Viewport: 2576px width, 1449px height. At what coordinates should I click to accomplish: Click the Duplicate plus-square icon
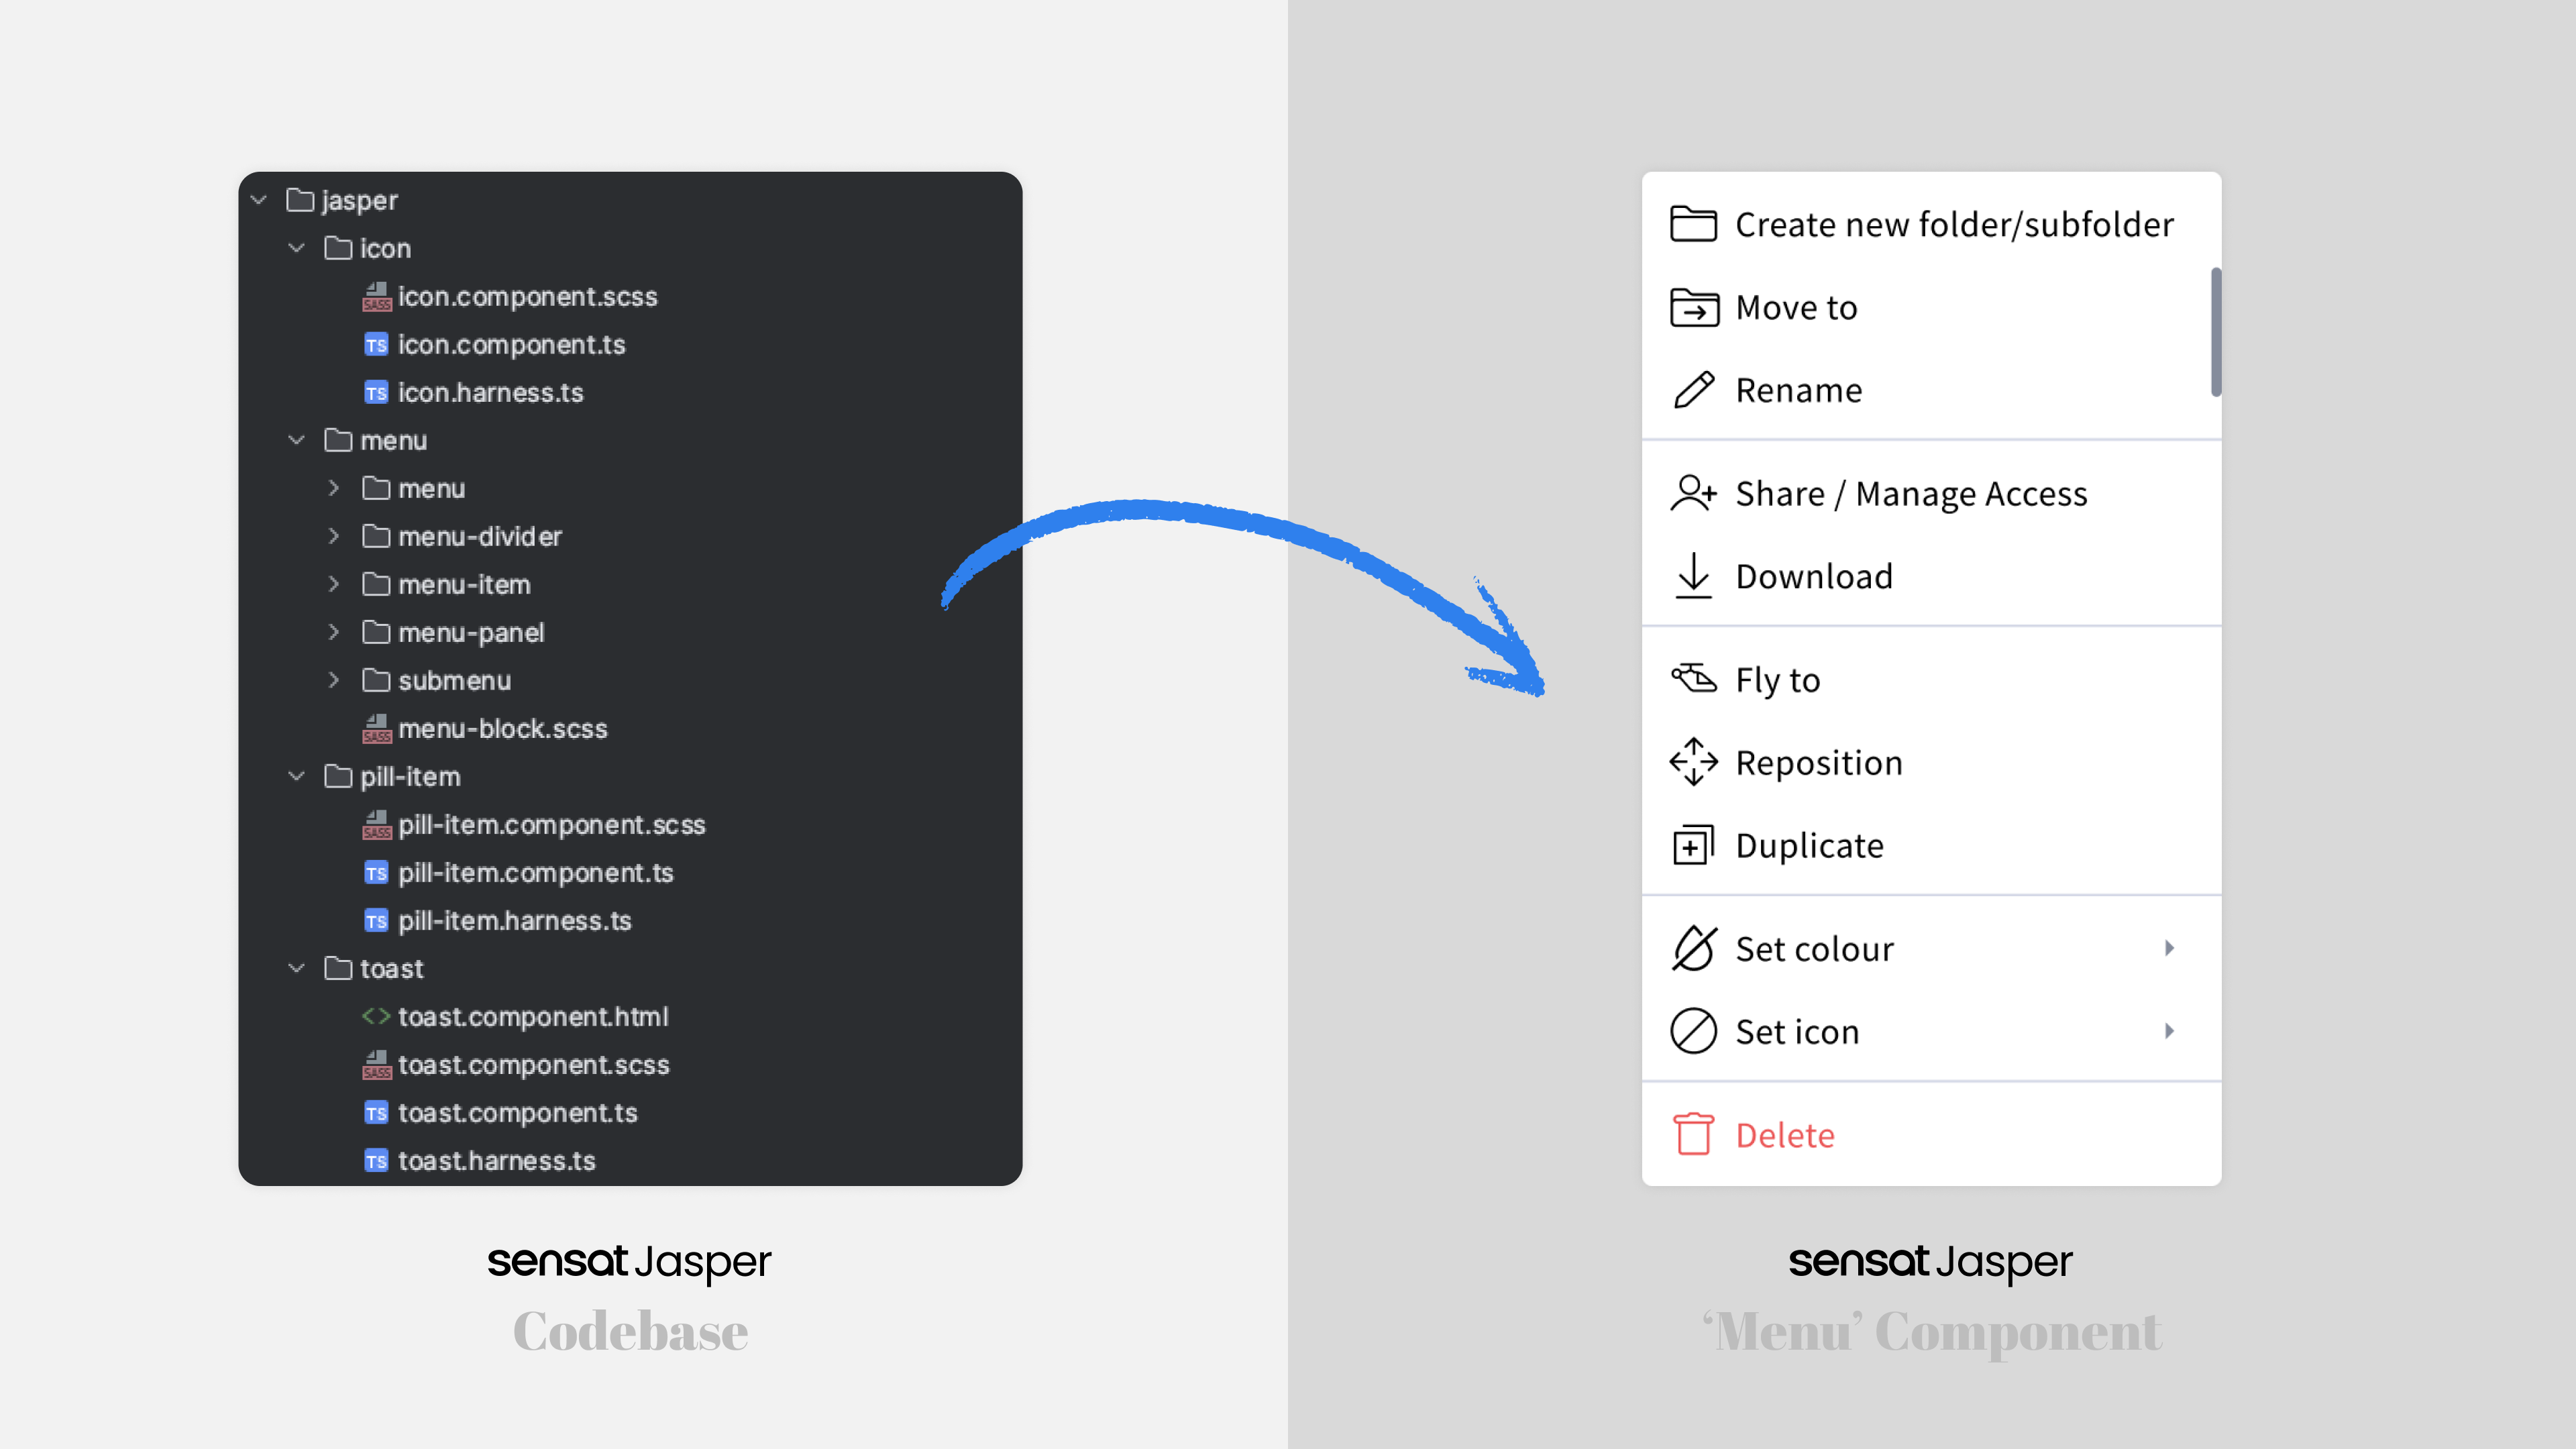coord(1693,845)
